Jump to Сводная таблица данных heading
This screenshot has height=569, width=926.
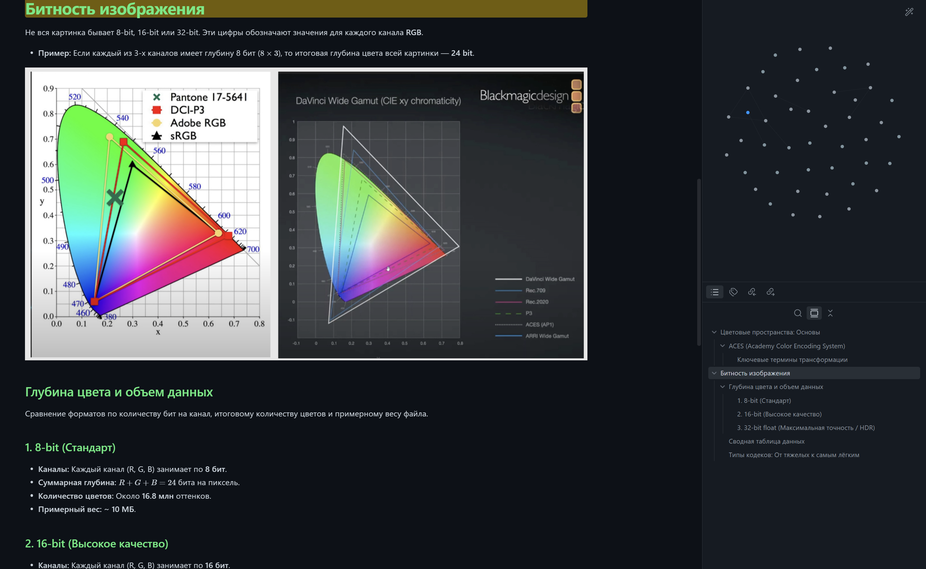coord(766,441)
